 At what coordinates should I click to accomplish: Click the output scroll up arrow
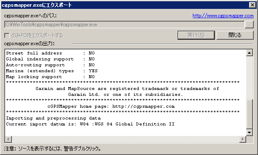250,53
